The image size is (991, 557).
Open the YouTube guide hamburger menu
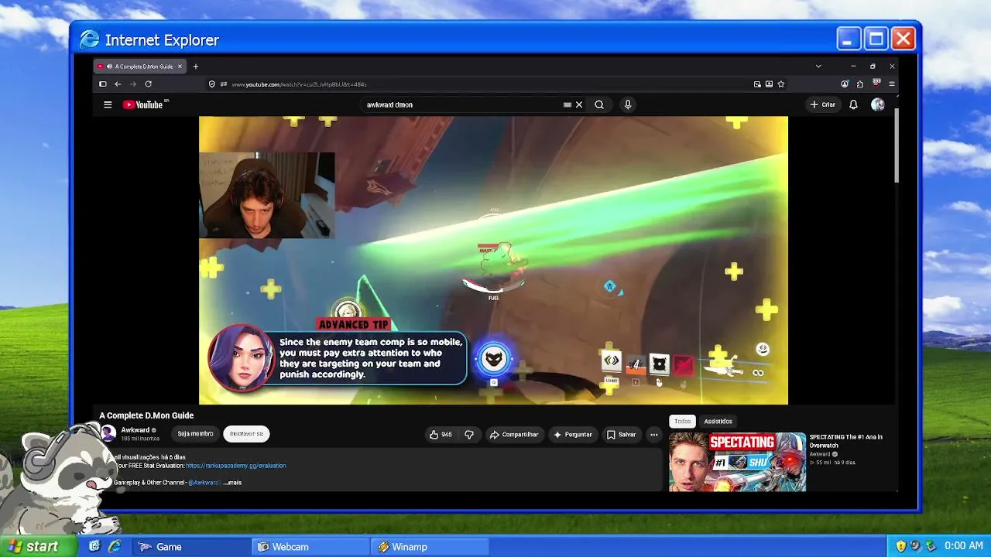108,104
